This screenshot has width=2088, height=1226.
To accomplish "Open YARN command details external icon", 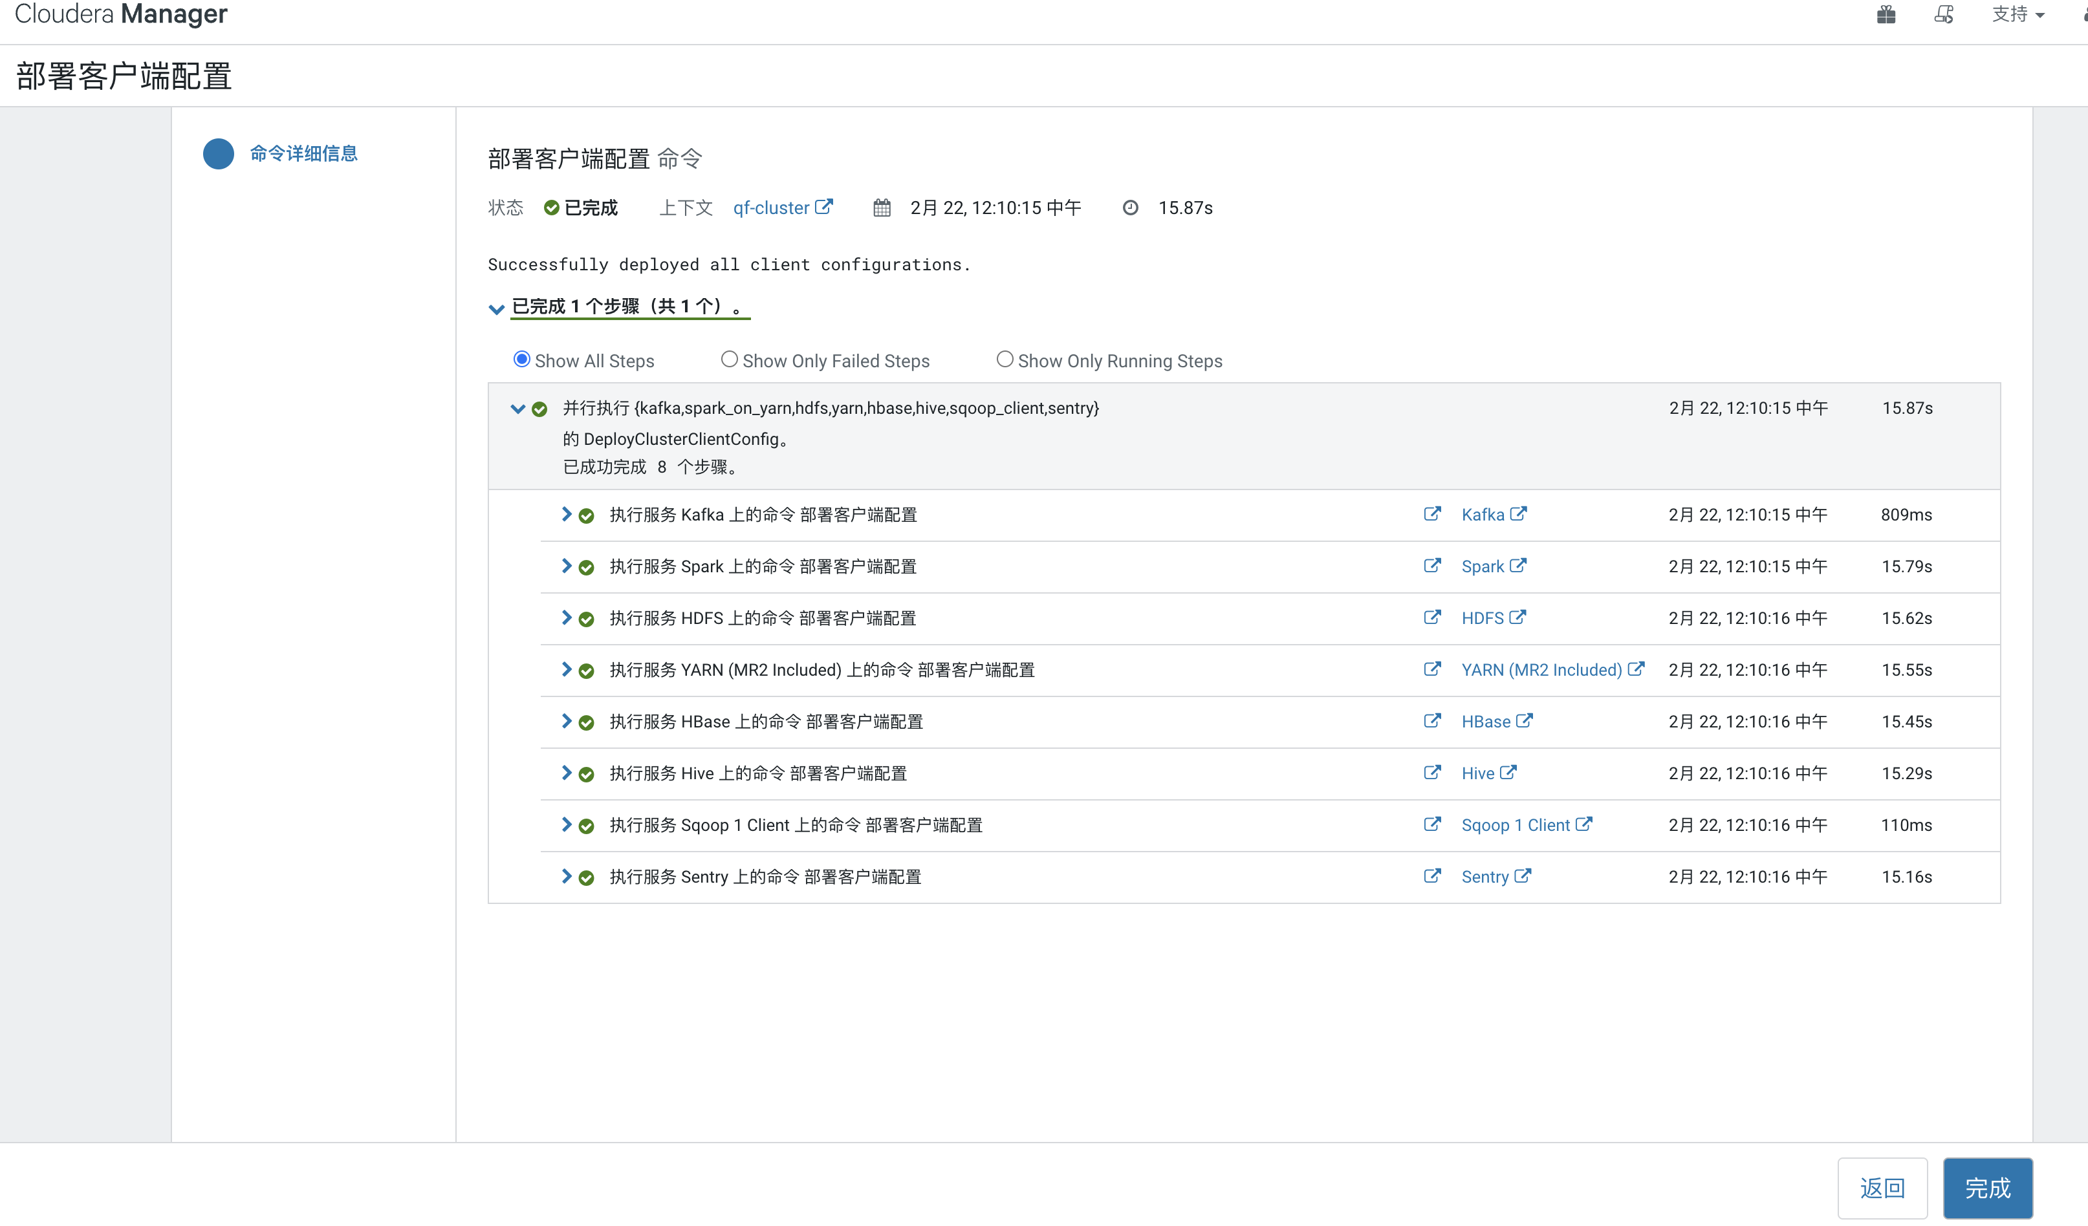I will (1431, 669).
